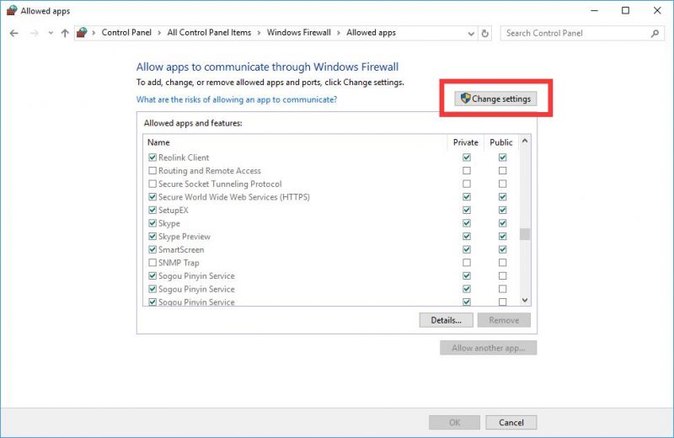
Task: Toggle Private checkbox for SetupEX
Action: click(467, 211)
